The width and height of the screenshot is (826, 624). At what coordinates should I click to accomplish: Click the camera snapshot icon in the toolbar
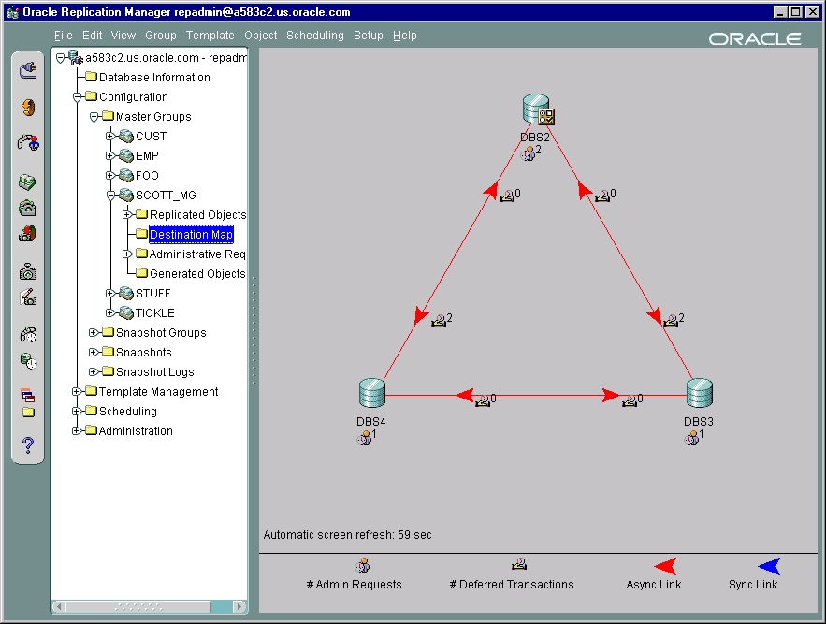pyautogui.click(x=28, y=272)
